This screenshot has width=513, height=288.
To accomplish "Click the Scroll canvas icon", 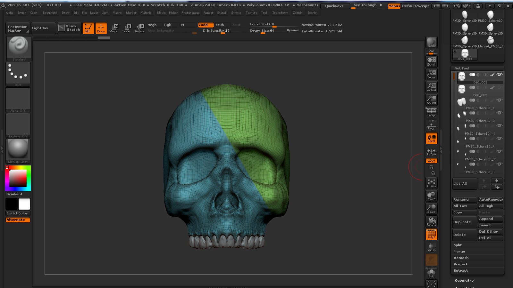I will point(432,61).
